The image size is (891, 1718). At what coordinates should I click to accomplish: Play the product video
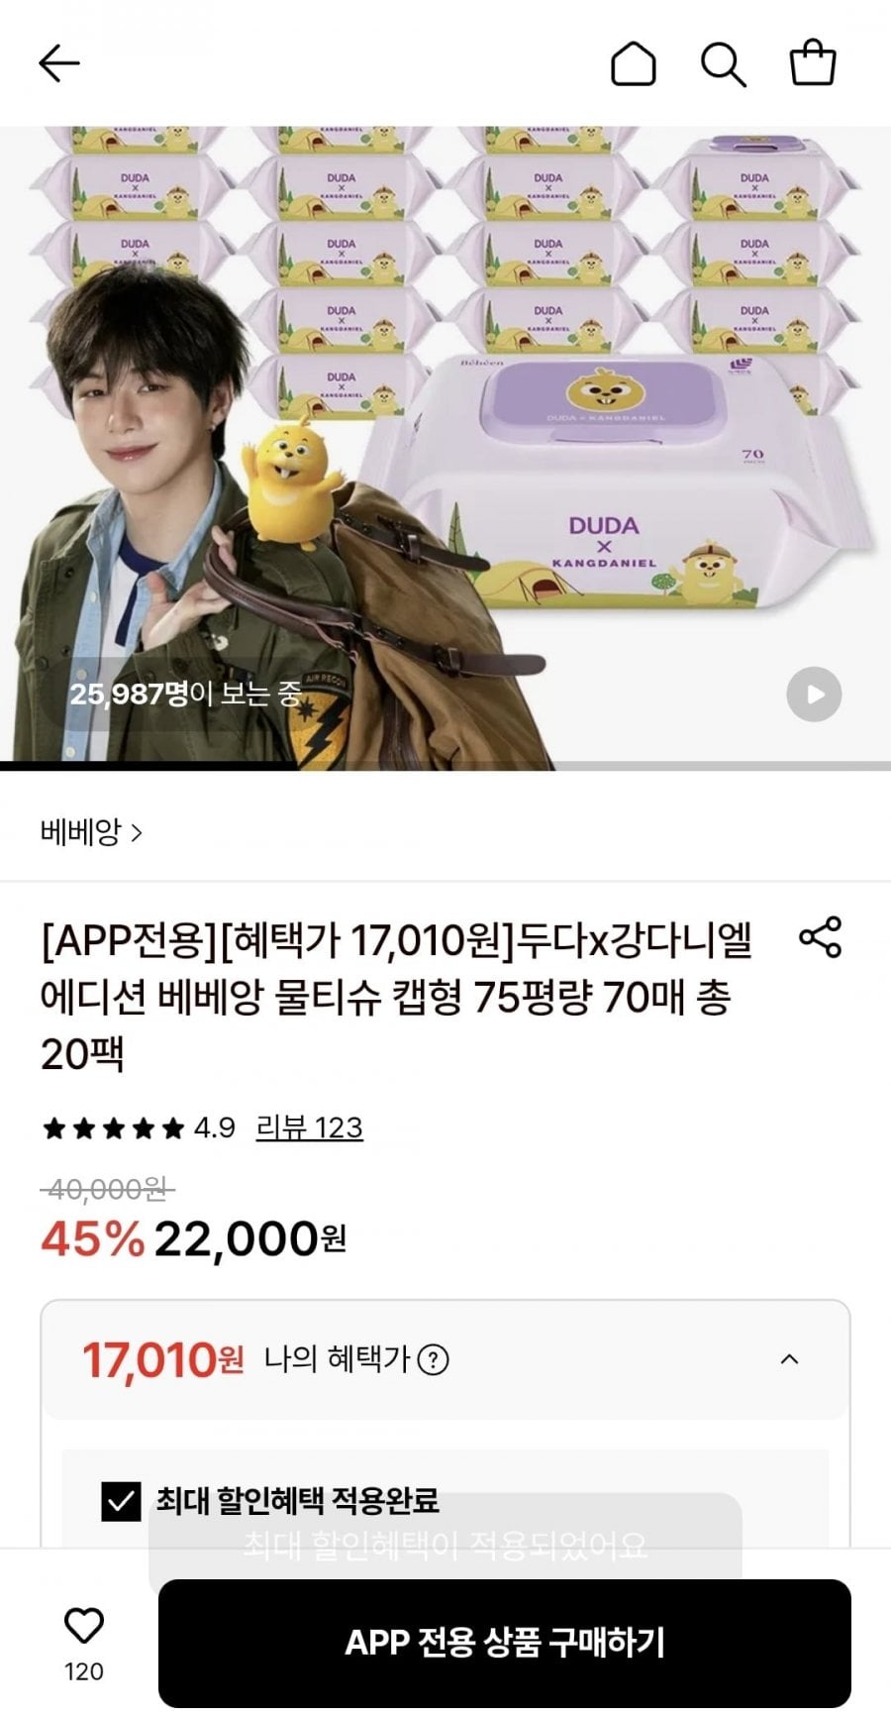tap(814, 695)
